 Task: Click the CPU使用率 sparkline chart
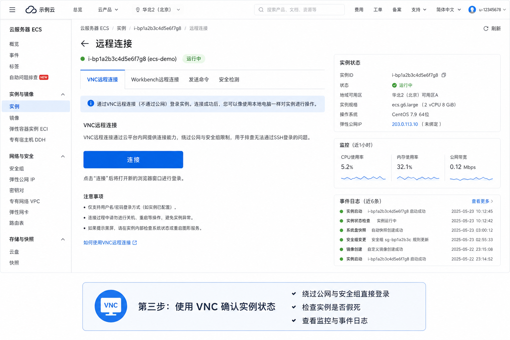pyautogui.click(x=363, y=178)
